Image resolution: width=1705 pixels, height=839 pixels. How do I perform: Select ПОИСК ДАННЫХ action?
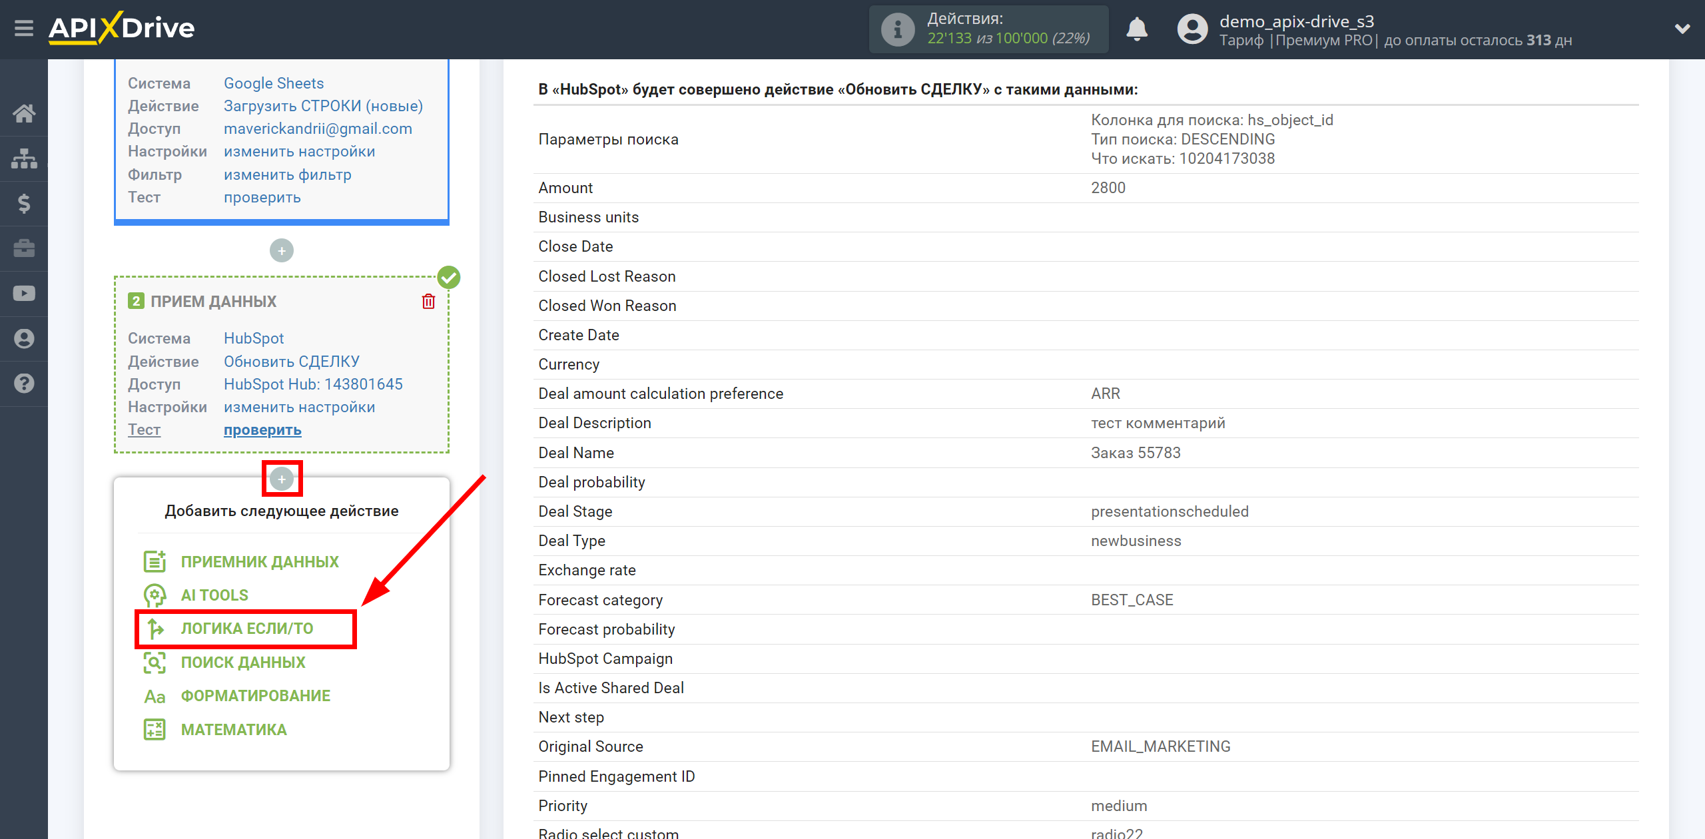pos(243,663)
